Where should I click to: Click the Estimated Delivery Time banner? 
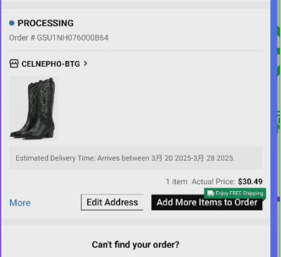pos(136,158)
